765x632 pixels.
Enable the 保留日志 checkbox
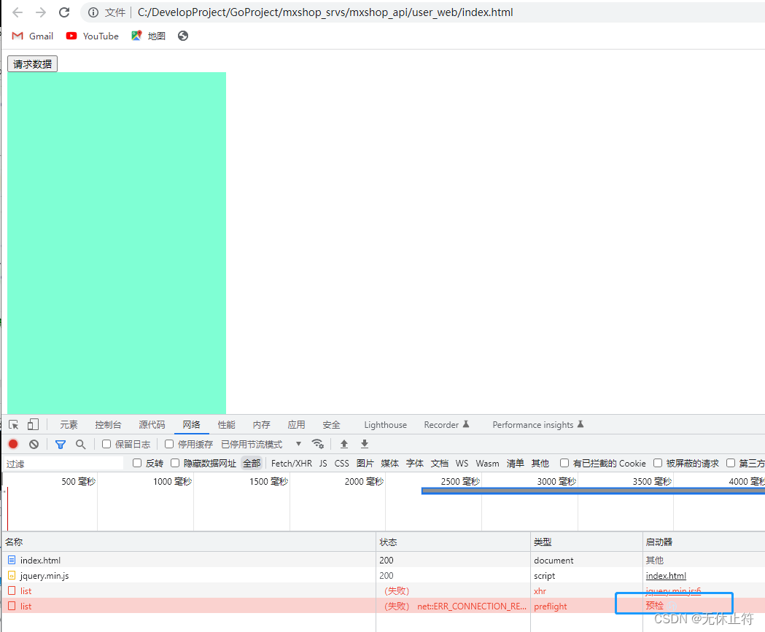coord(106,444)
